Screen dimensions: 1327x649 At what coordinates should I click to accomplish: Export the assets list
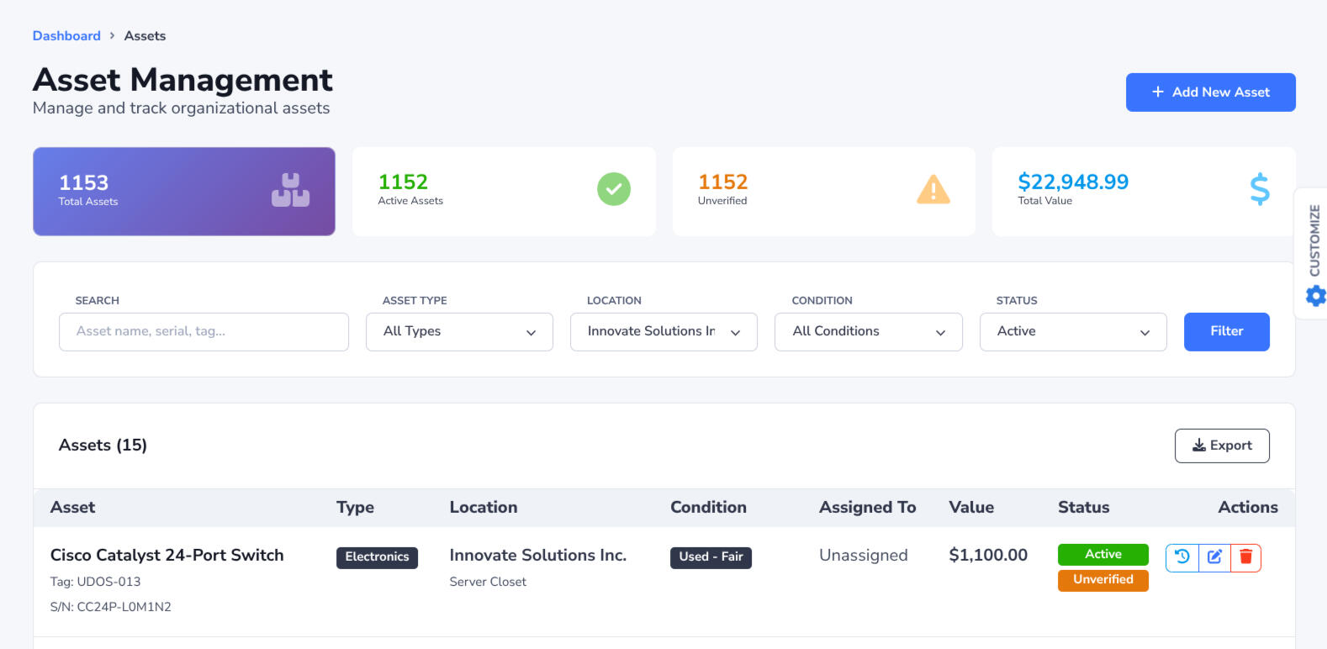pyautogui.click(x=1221, y=446)
